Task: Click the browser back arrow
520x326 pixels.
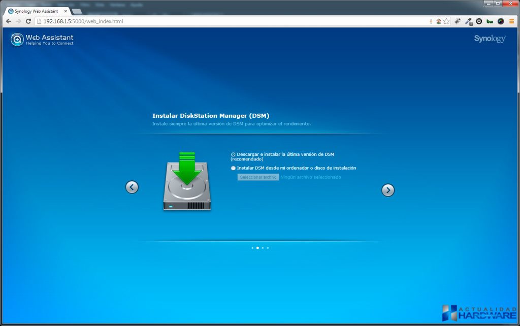Action: pos(9,21)
